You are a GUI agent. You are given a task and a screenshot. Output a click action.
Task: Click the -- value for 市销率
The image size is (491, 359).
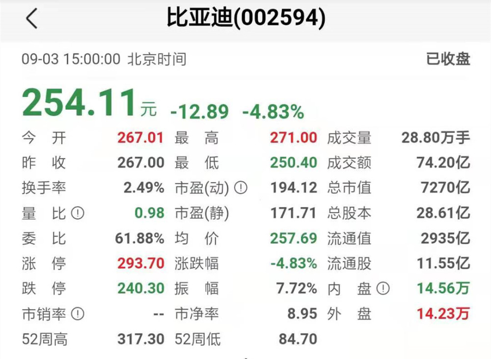[x=159, y=314]
